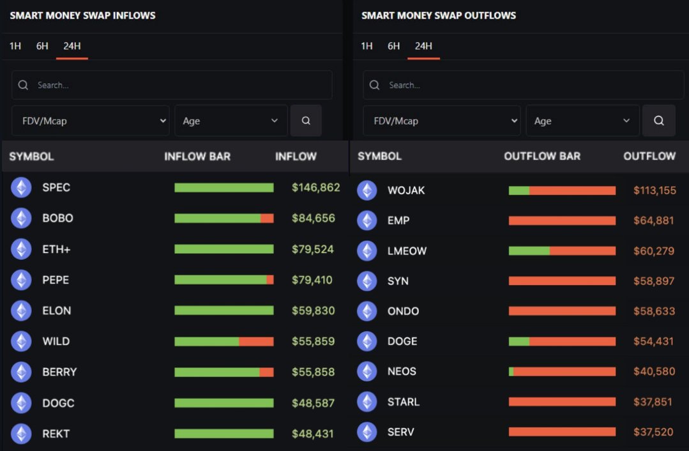Select the DOGE symbol name
Image resolution: width=689 pixels, height=451 pixels.
coord(402,342)
